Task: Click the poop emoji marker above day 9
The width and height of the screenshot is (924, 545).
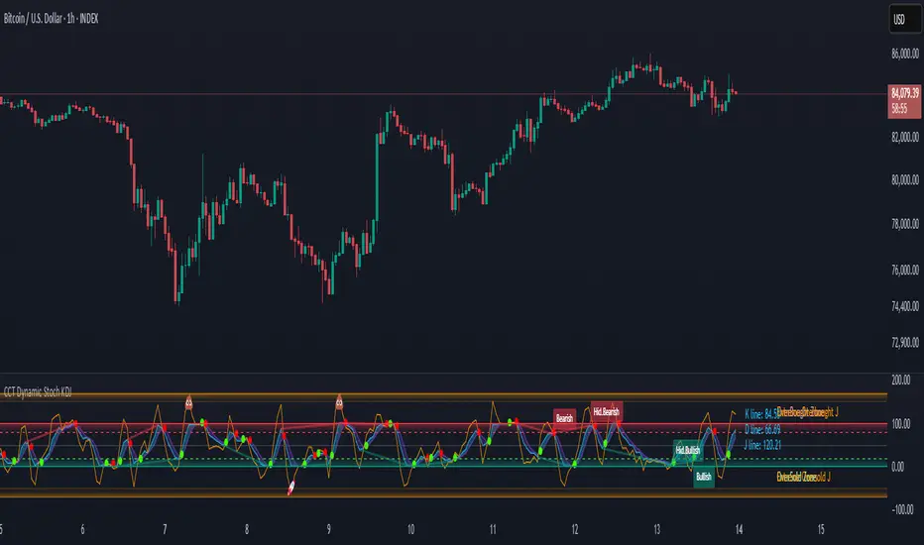Action: 339,403
